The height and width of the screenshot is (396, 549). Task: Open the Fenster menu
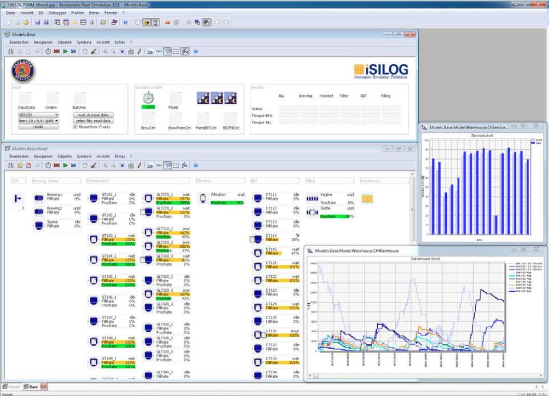click(111, 12)
